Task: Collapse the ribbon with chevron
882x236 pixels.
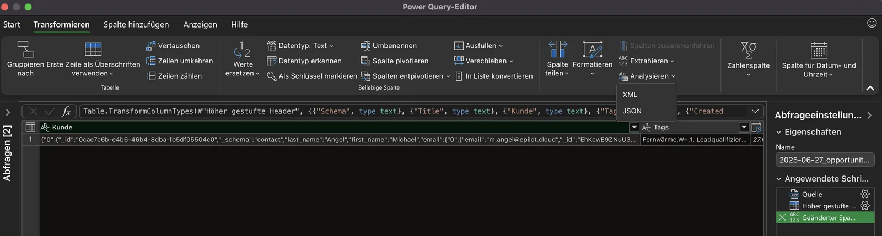Action: pos(870,88)
